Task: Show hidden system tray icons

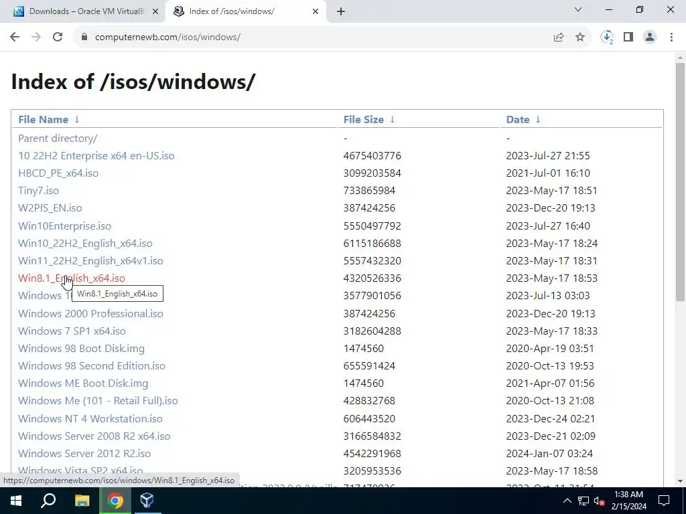Action: 567,501
